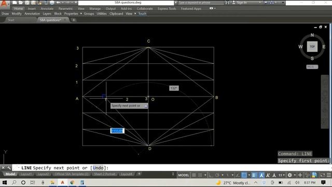Switch to the Home ribbon tab
The image size is (332, 187).
[x=19, y=8]
